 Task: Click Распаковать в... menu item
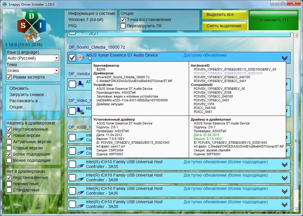[25, 101]
